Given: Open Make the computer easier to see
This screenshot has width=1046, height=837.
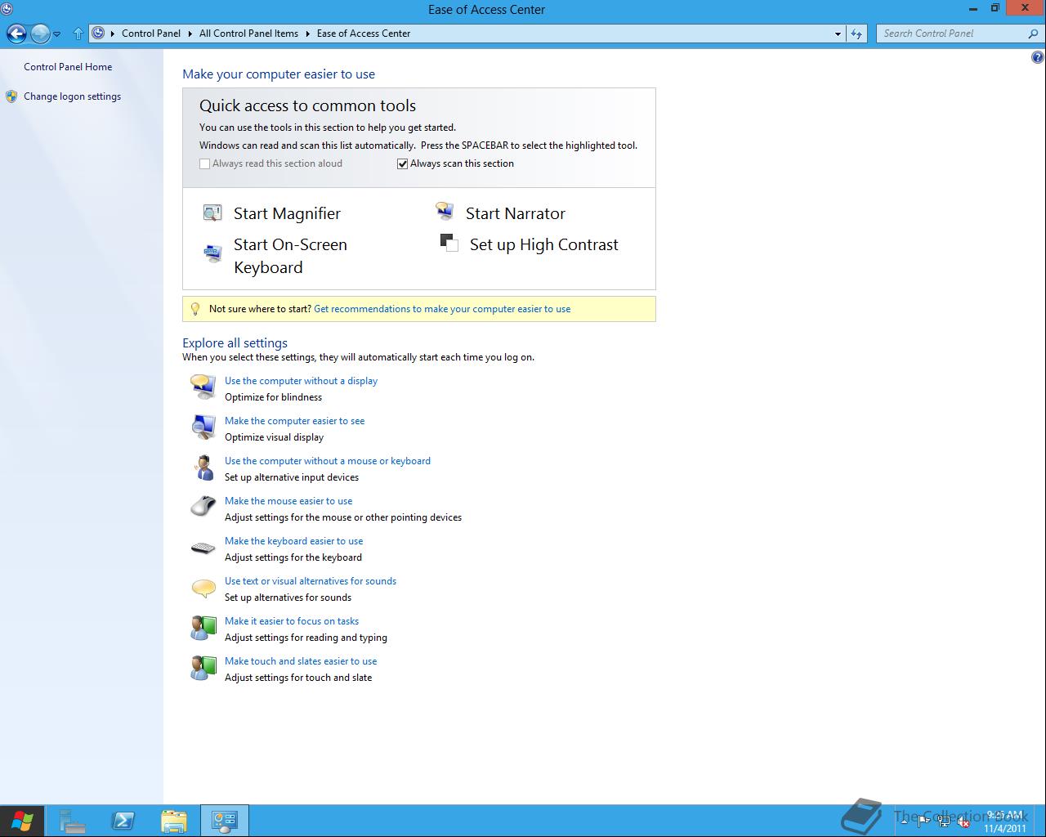Looking at the screenshot, I should 295,421.
